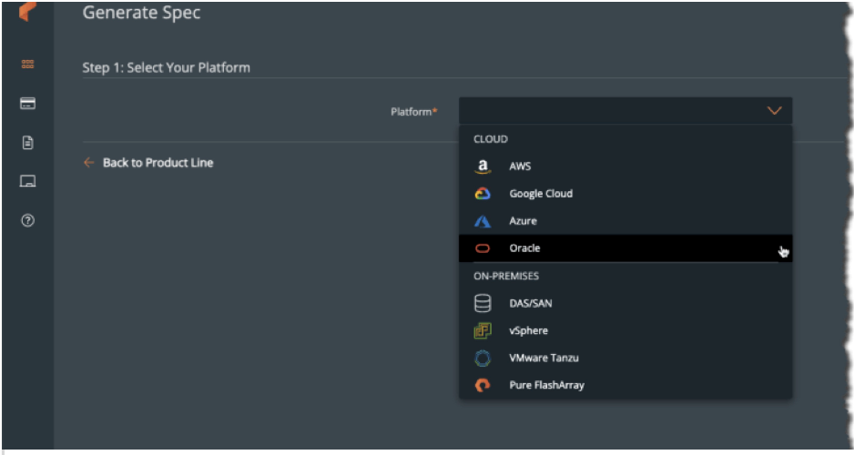Open help via question mark icon
The height and width of the screenshot is (455, 854).
tap(27, 221)
